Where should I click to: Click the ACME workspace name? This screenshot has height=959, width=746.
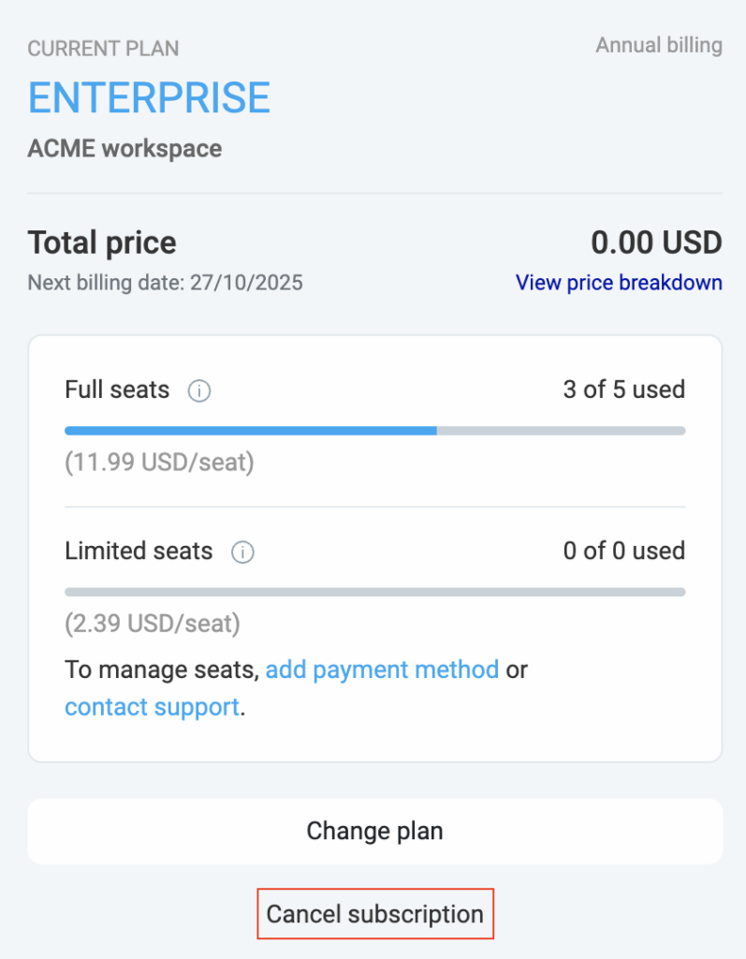pyautogui.click(x=124, y=148)
